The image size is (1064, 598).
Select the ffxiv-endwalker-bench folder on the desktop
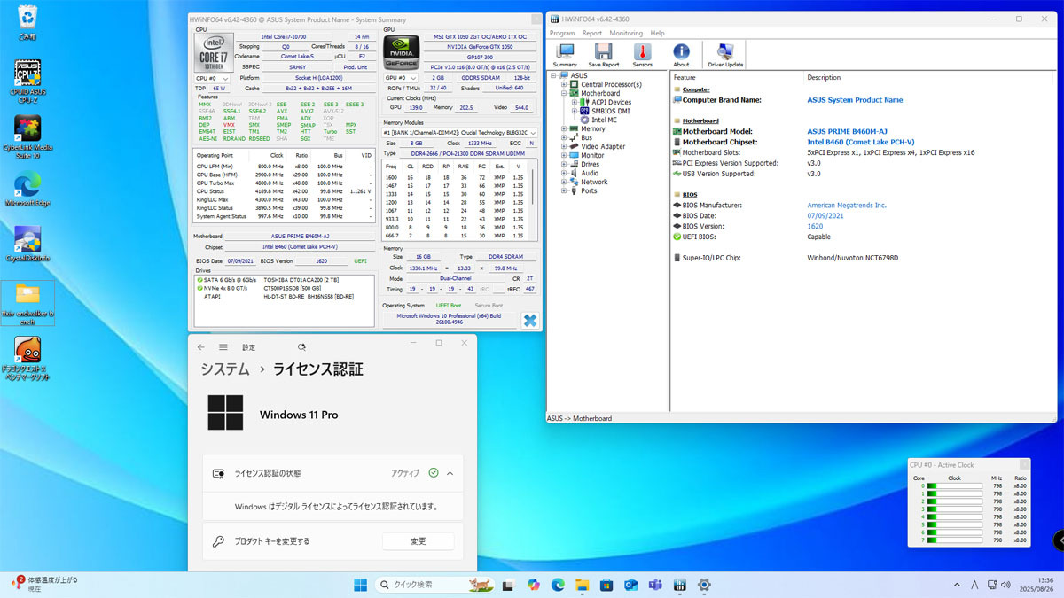[27, 304]
